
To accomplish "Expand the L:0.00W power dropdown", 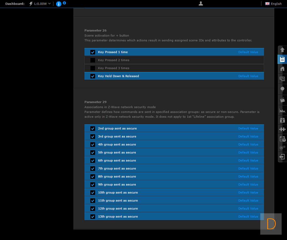I will pos(40,4).
